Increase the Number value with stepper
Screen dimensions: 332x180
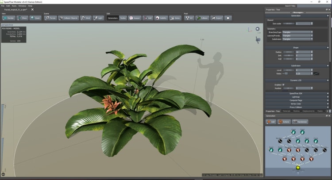312,88
